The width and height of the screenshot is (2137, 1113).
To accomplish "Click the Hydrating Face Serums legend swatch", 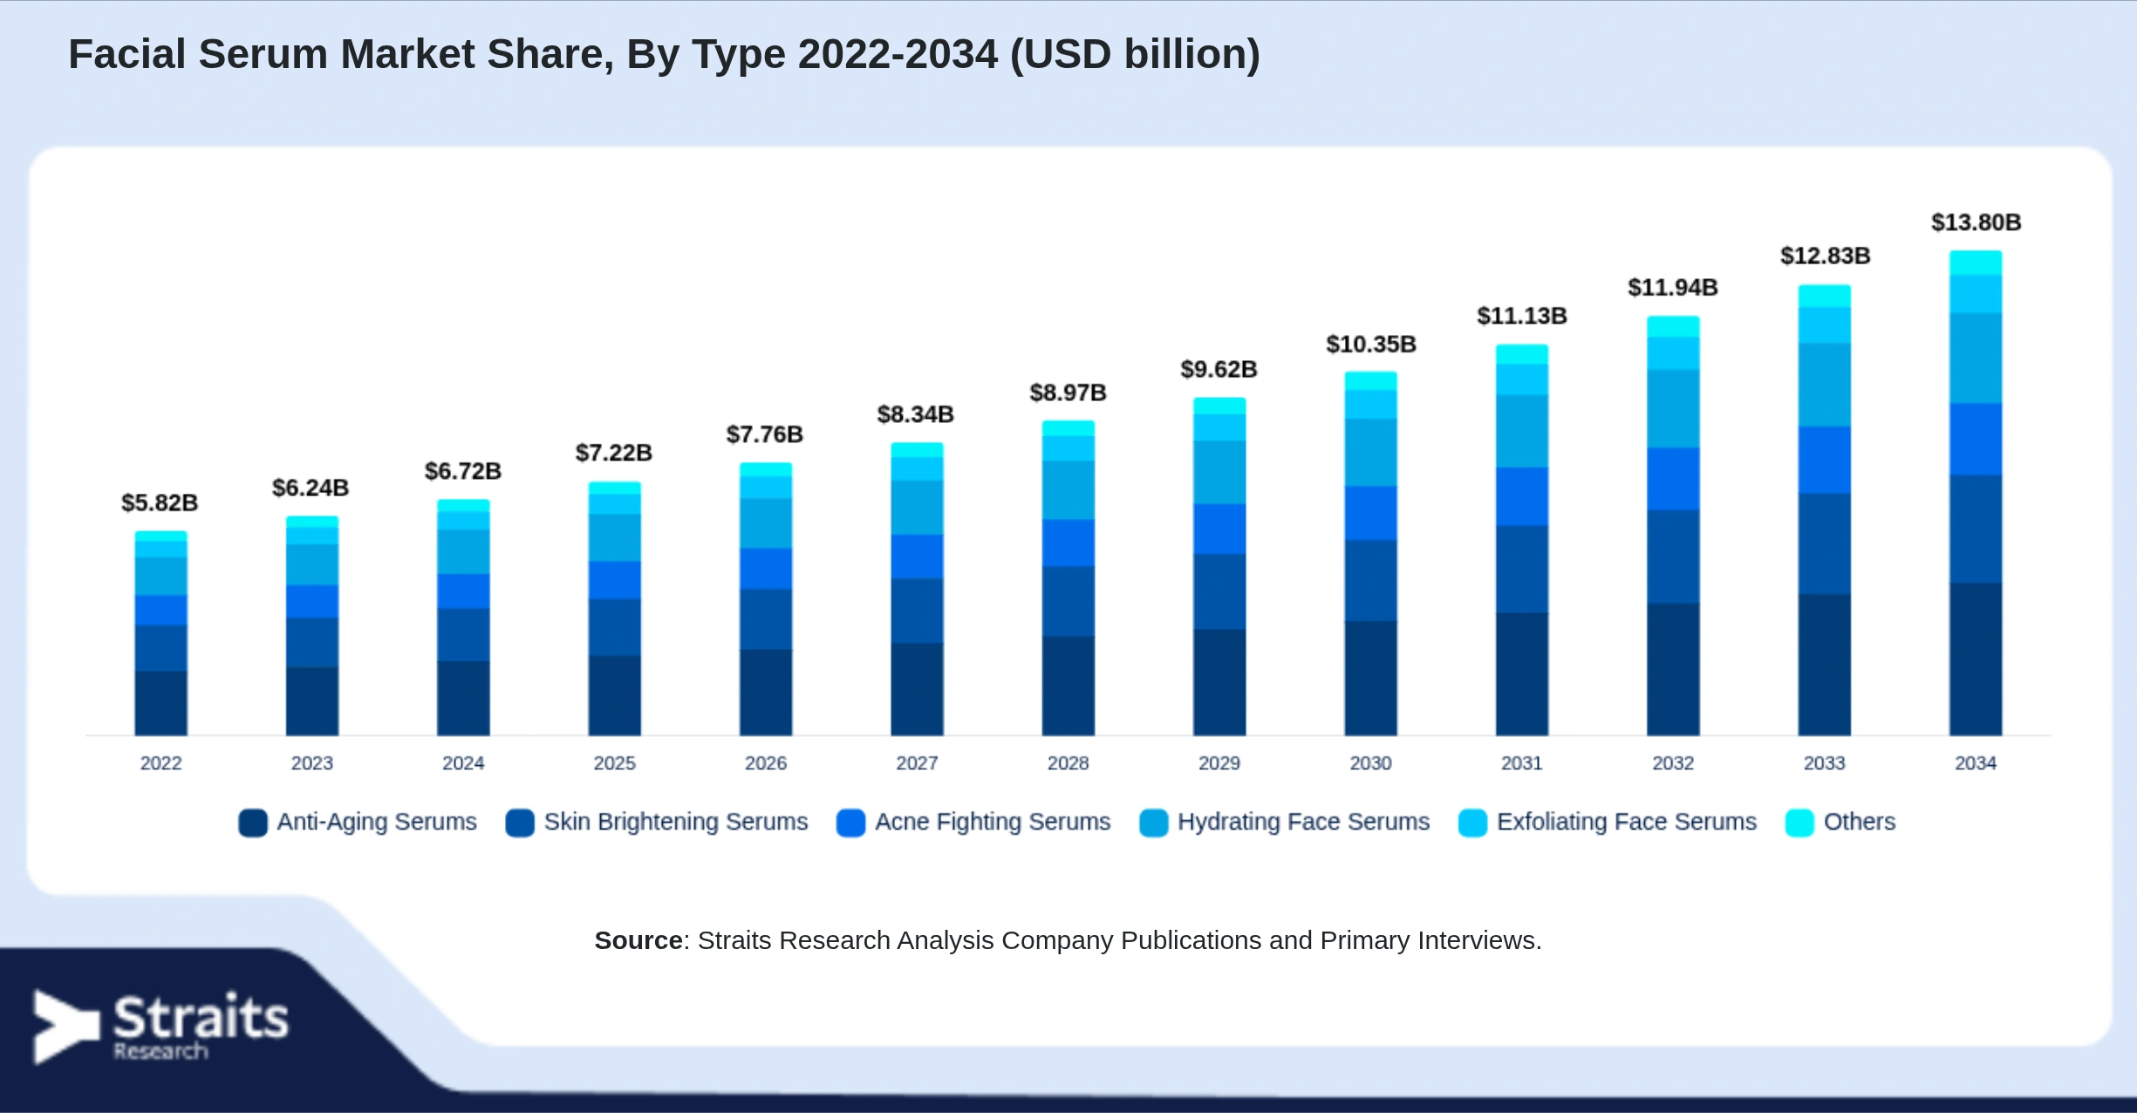I will point(1154,823).
